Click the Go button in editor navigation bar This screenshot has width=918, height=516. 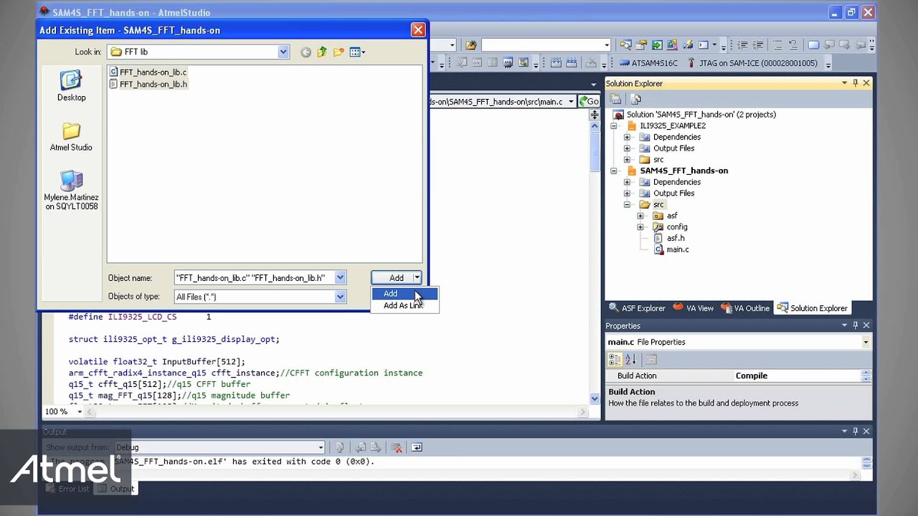(589, 101)
